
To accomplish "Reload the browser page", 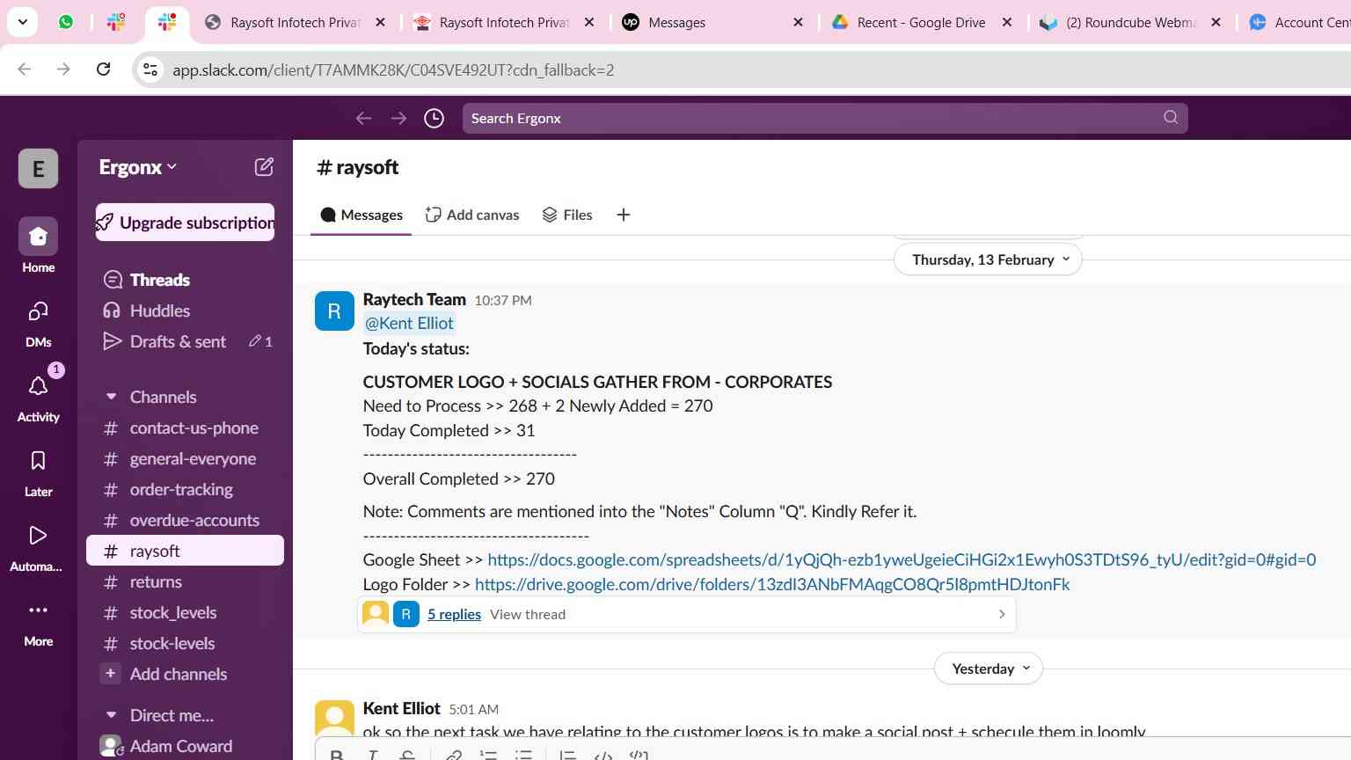I will click(103, 69).
